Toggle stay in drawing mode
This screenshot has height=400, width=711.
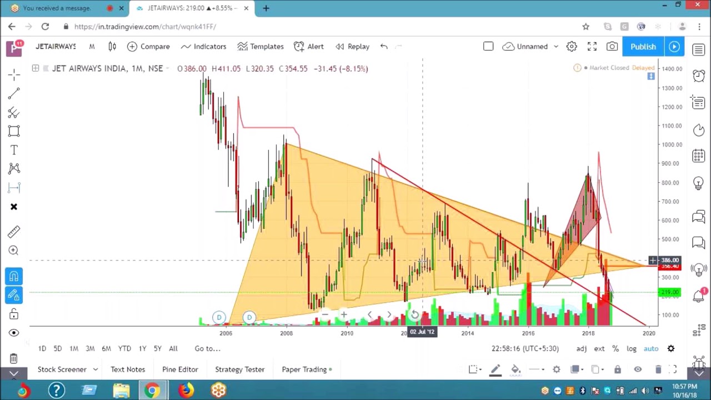(x=14, y=295)
